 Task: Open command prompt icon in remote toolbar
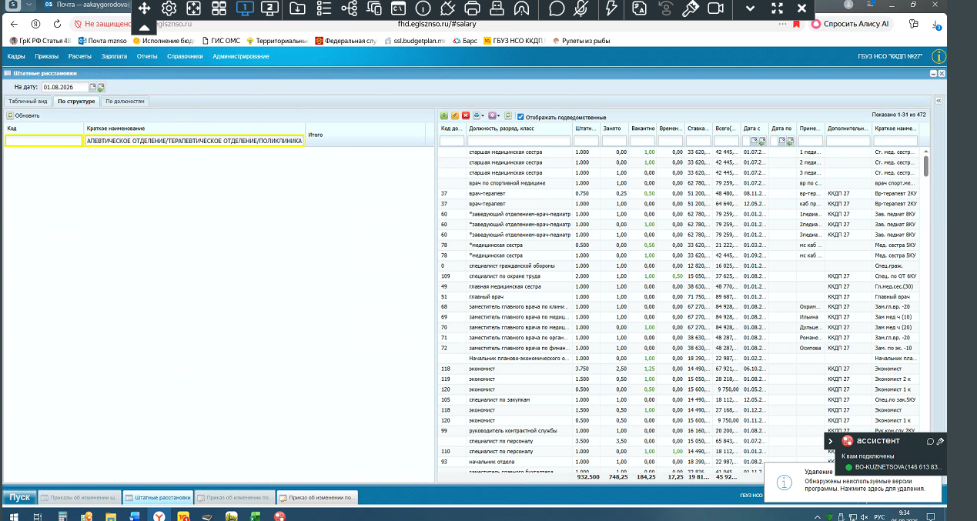pos(398,9)
